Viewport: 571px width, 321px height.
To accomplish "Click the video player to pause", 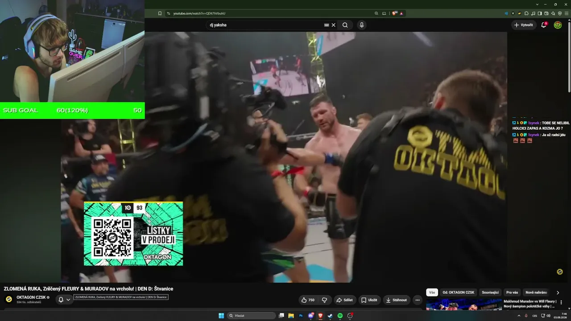I will click(284, 157).
